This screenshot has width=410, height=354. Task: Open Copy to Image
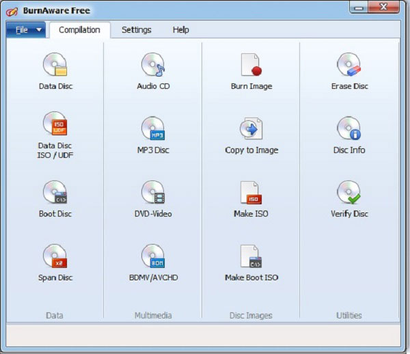coord(251,135)
